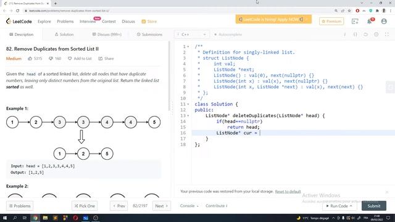
Task: Open the Problems nav item
Action: [x=65, y=22]
